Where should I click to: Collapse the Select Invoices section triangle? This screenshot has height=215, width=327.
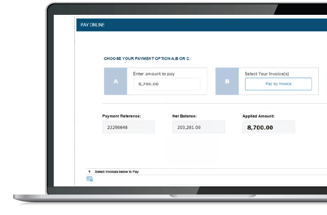click(x=90, y=172)
